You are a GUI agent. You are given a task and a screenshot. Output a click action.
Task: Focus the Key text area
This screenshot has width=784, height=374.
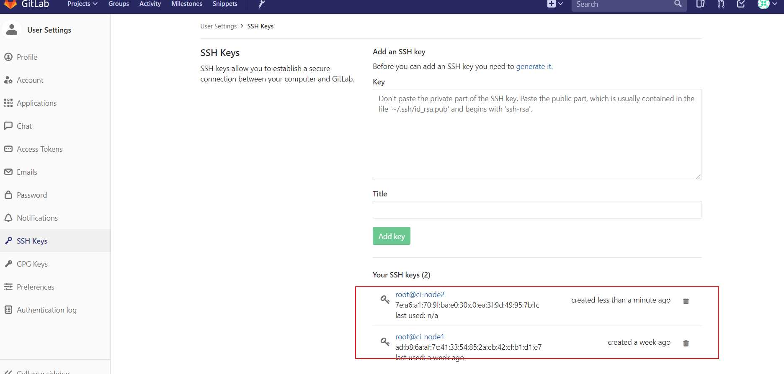(x=537, y=135)
